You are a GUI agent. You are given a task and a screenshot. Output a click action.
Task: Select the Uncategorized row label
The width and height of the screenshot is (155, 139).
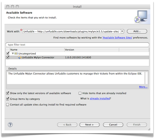coord(27,53)
